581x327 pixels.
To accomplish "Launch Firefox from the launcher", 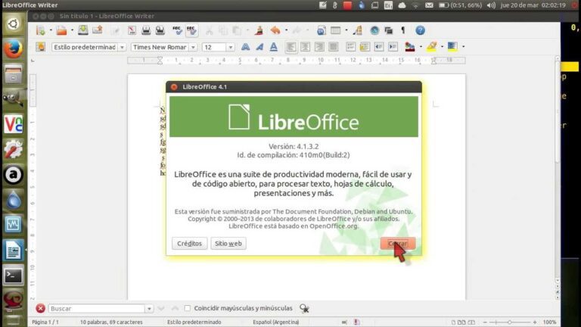I will 14,49.
